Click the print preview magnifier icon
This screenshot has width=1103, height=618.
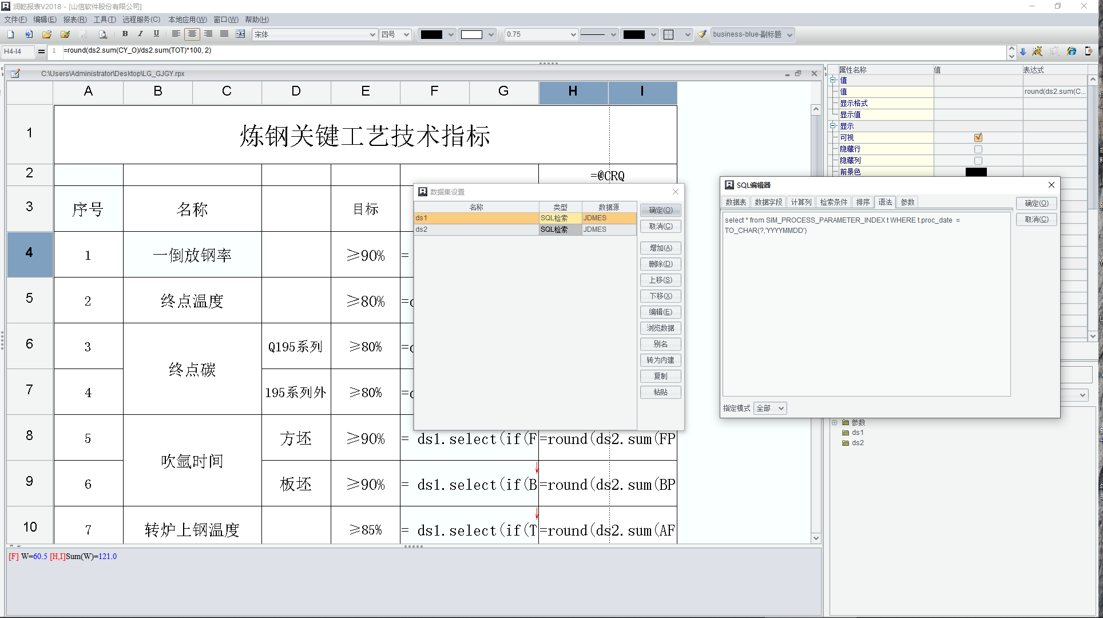point(103,34)
